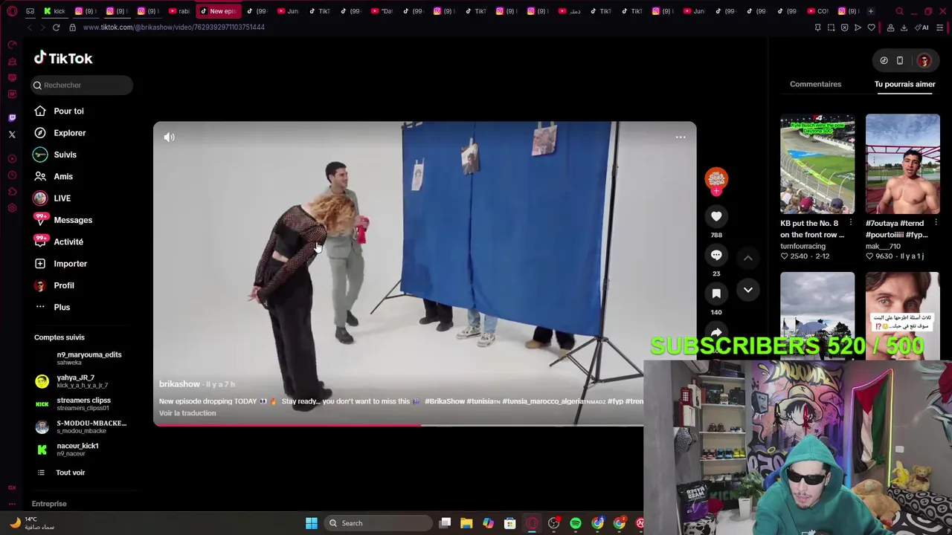The width and height of the screenshot is (952, 535).
Task: Select the Tu pourrais aimer tab
Action: click(904, 84)
